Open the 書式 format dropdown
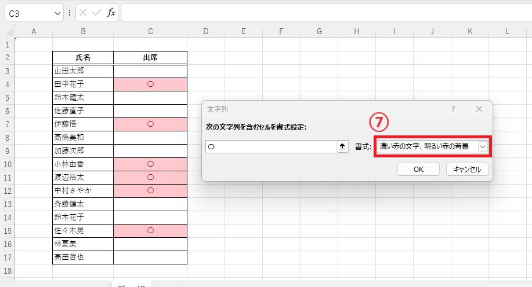This screenshot has width=532, height=287. pyautogui.click(x=483, y=146)
